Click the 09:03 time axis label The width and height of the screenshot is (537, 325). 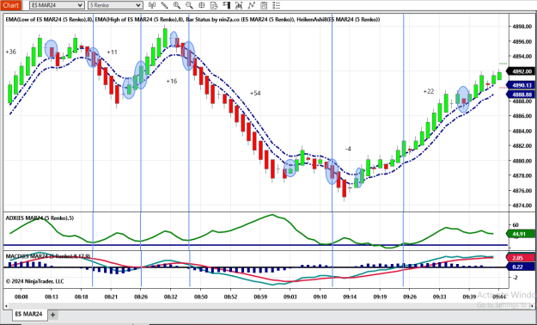pyautogui.click(x=290, y=297)
